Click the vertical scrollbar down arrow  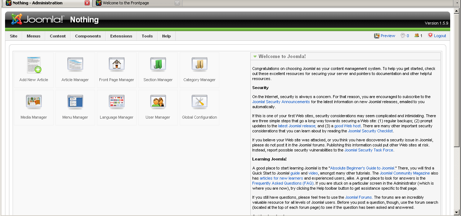pyautogui.click(x=457, y=212)
